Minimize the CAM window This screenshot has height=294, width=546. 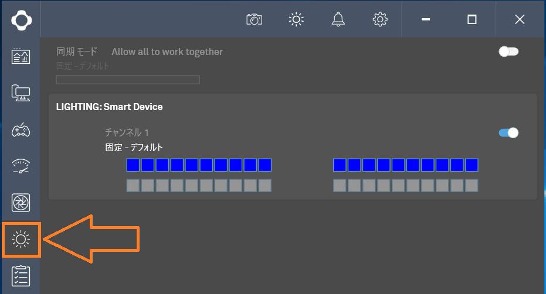click(426, 19)
